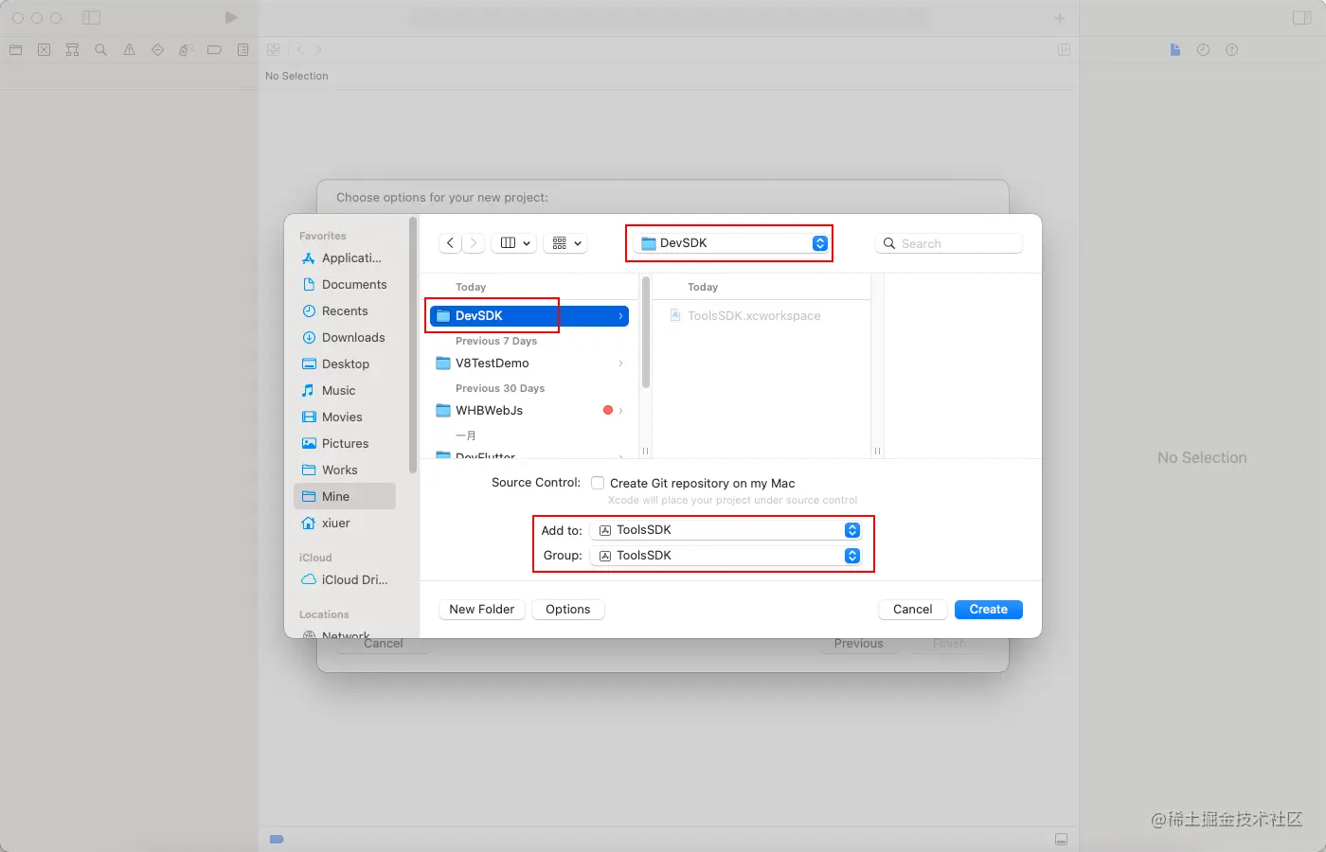Select the V8TestDemo folder row
Image resolution: width=1326 pixels, height=852 pixels.
pyautogui.click(x=529, y=364)
